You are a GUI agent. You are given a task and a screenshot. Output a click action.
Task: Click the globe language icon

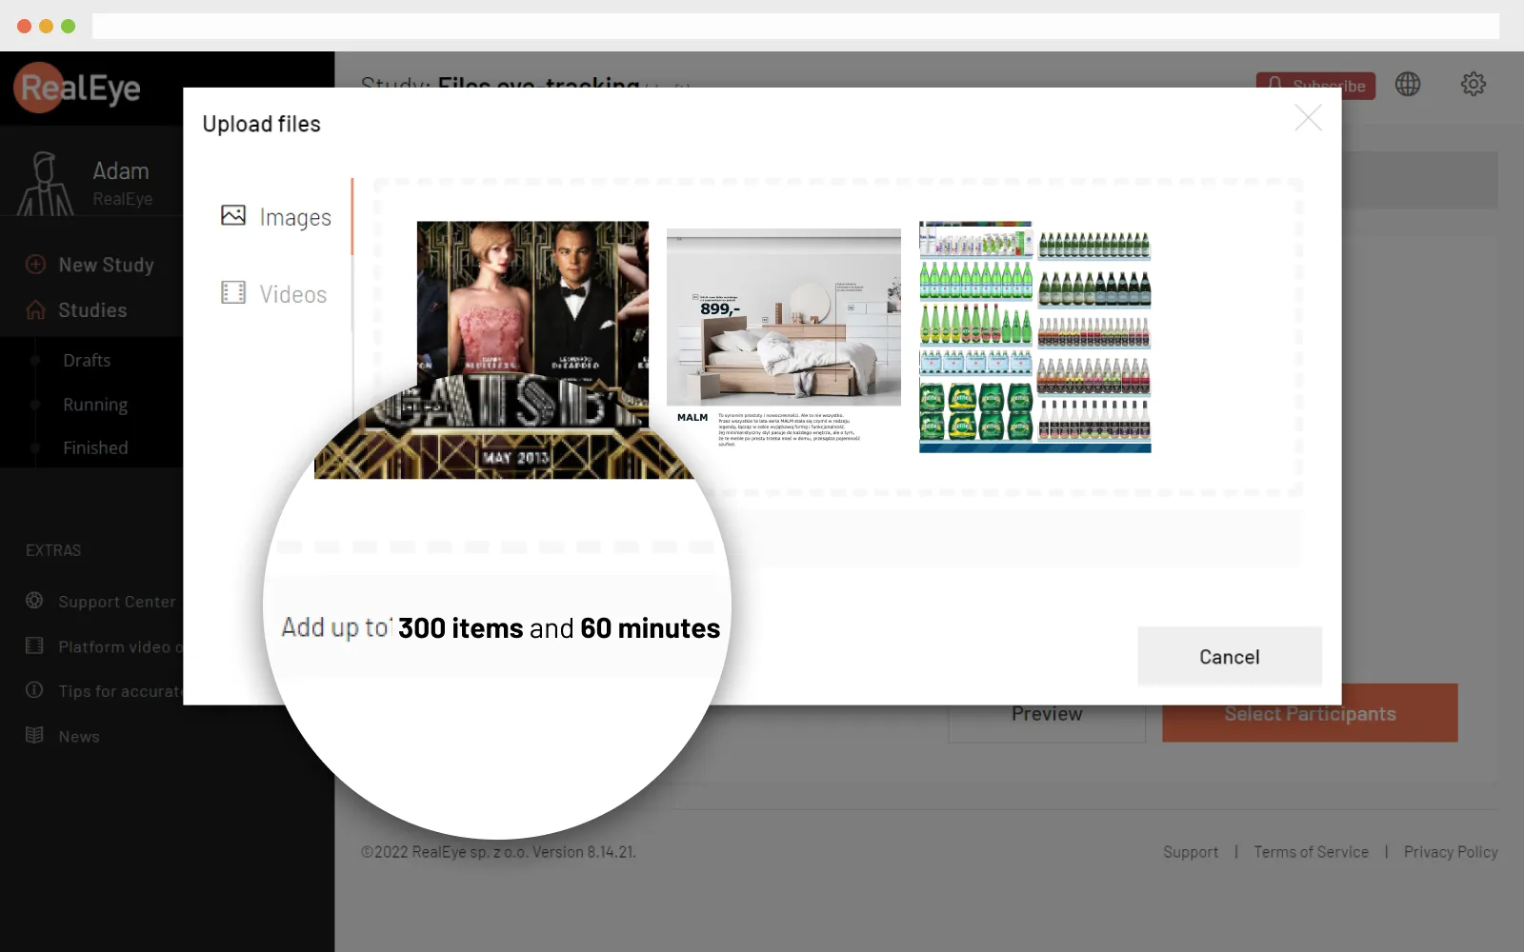click(1408, 84)
